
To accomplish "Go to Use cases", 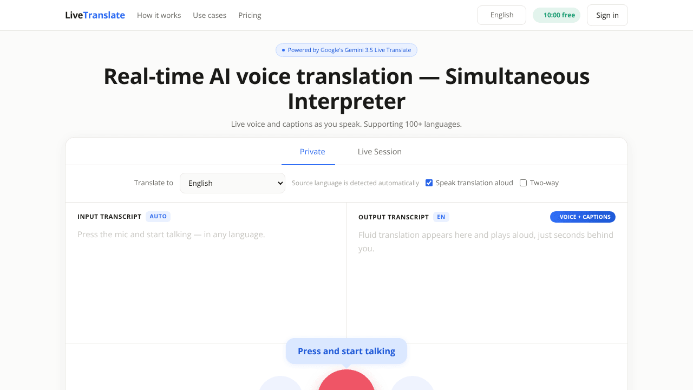I will point(210,15).
